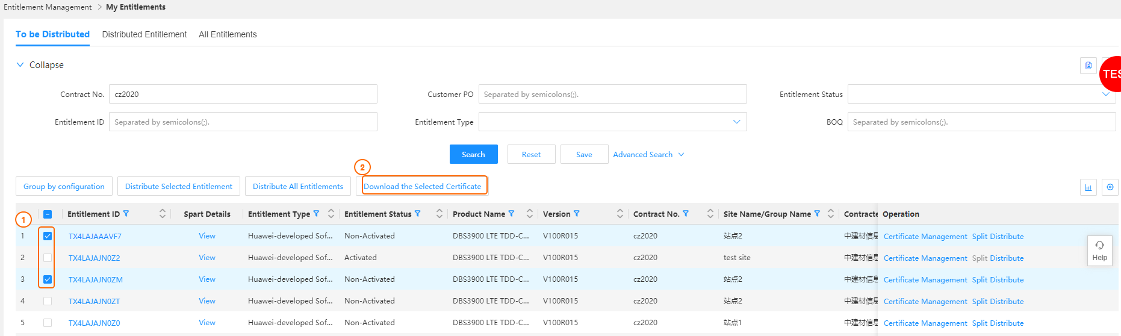Click the chart statistics icon above table
The image size is (1121, 336).
(x=1088, y=187)
